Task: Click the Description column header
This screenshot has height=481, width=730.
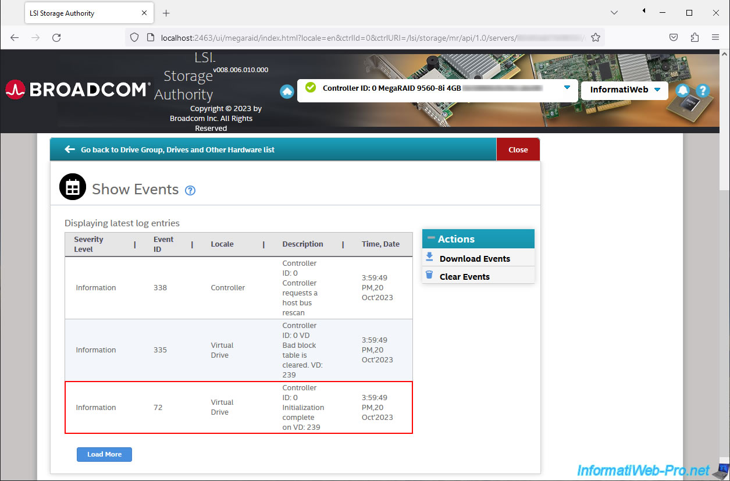Action: [x=302, y=244]
